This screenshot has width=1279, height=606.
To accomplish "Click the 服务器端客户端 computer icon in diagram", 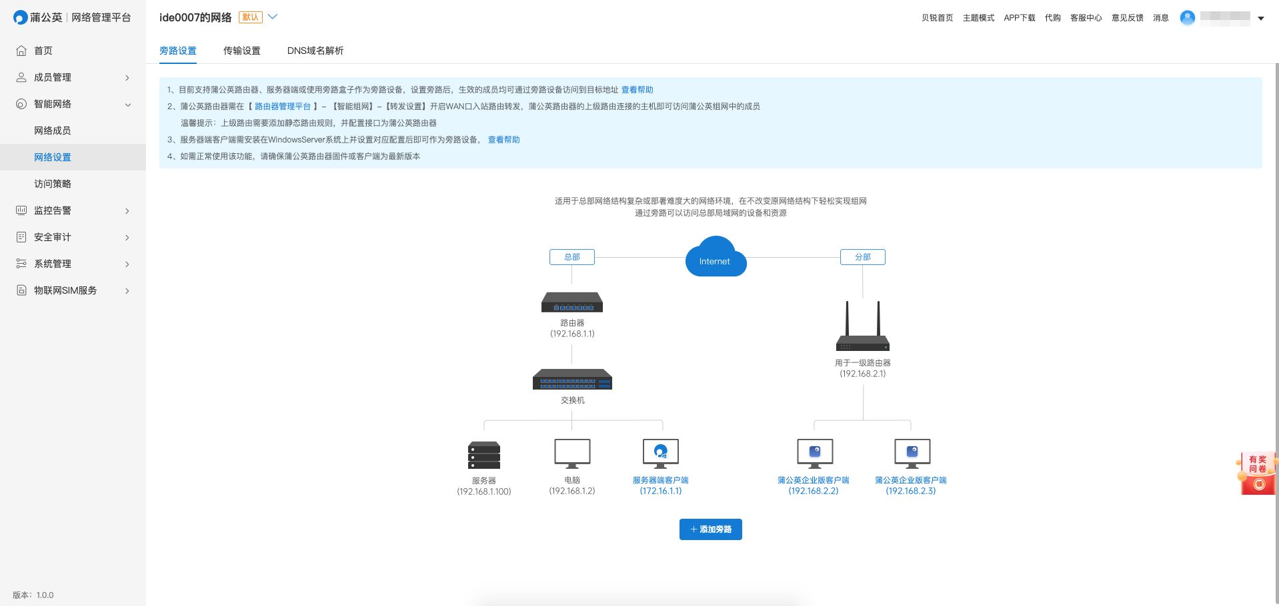I will click(x=660, y=454).
